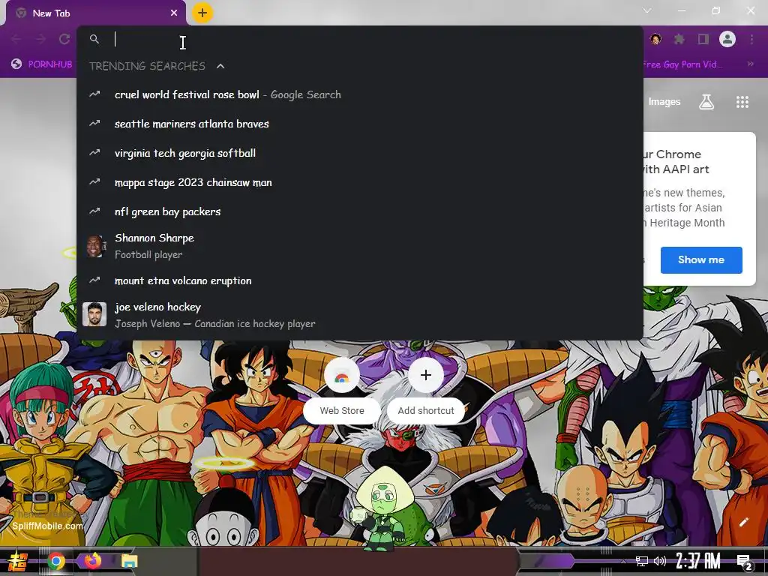Click the browser forward arrow
Screen dimensions: 768x576
(40, 39)
